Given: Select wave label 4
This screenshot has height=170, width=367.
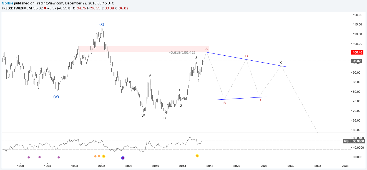Looking at the screenshot, I should pyautogui.click(x=198, y=81).
